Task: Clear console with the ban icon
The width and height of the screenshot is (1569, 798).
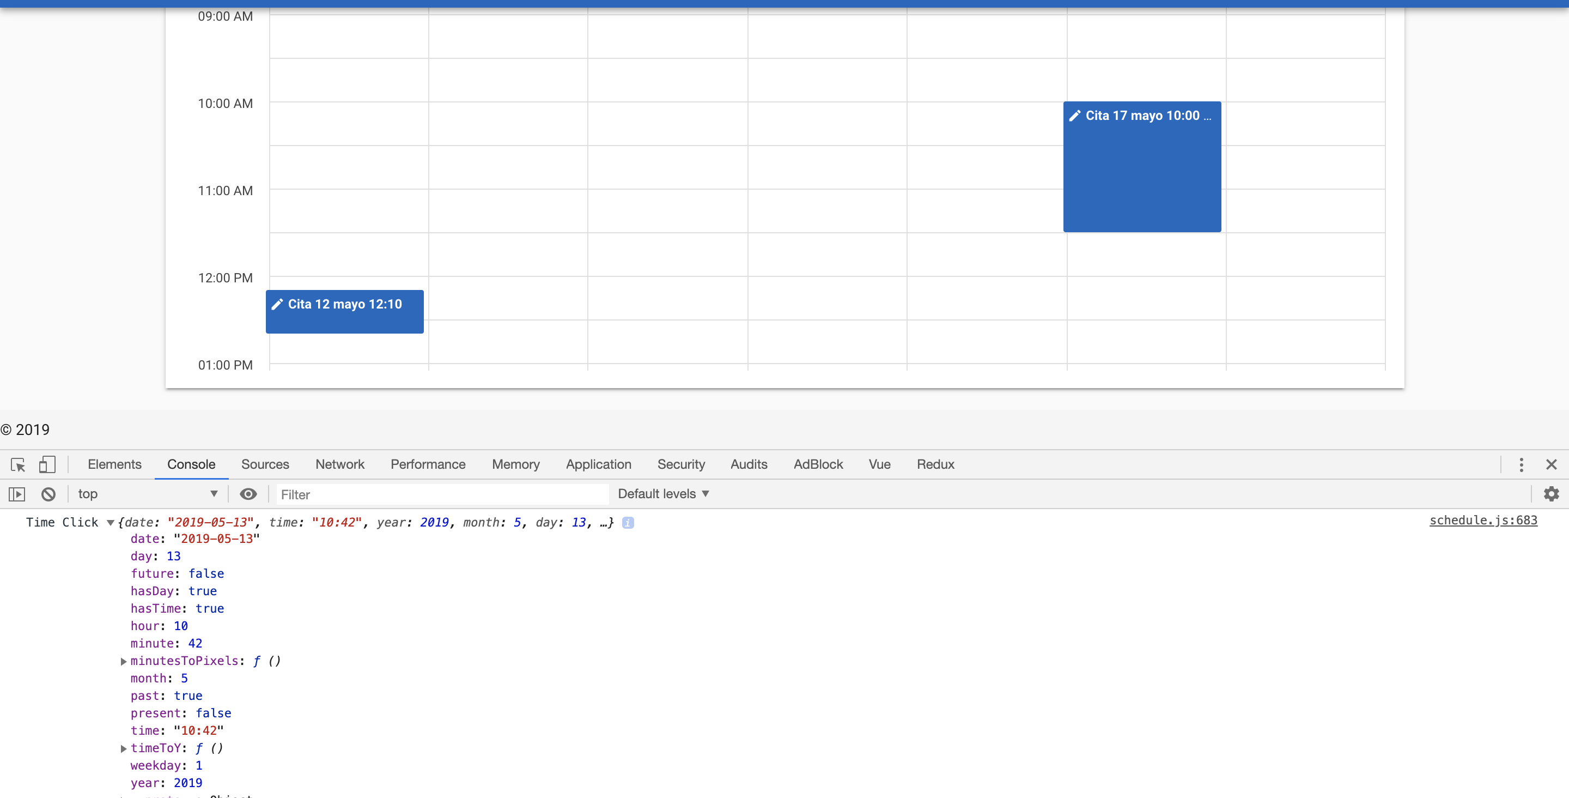Action: (x=48, y=494)
